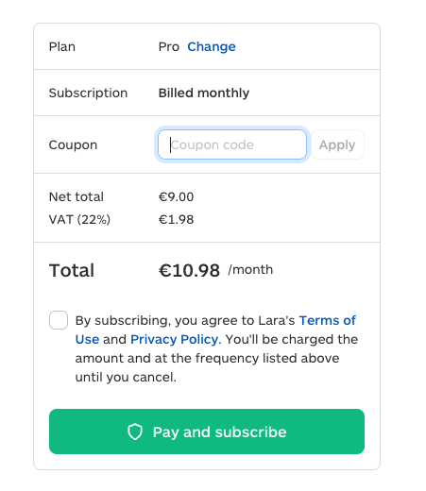Click the shield icon on the pay button
The width and height of the screenshot is (426, 491).
(135, 432)
